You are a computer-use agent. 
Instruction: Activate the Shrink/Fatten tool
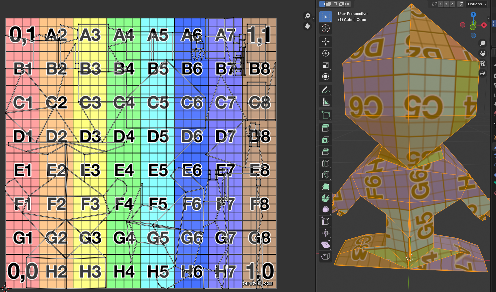(326, 233)
